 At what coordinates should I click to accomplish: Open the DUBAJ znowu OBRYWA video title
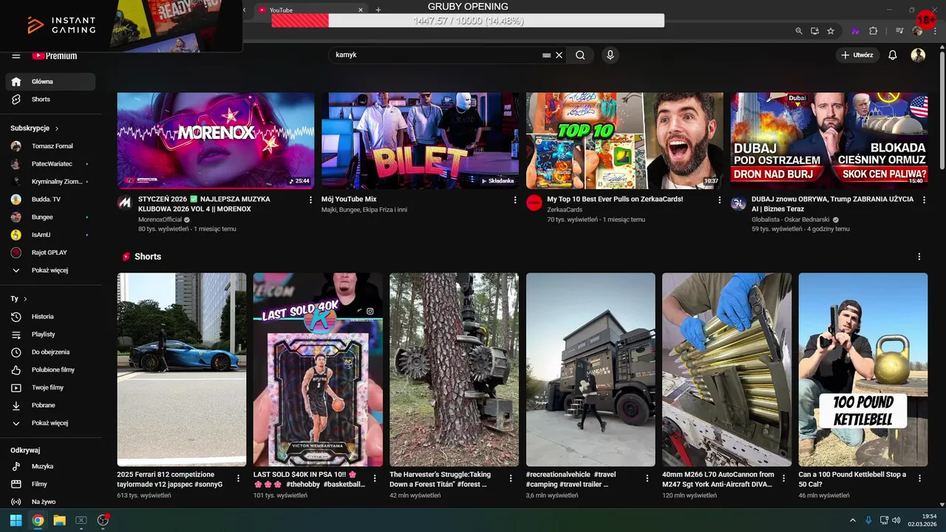click(832, 204)
